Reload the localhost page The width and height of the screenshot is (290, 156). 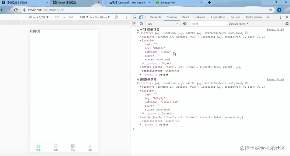click(x=16, y=10)
